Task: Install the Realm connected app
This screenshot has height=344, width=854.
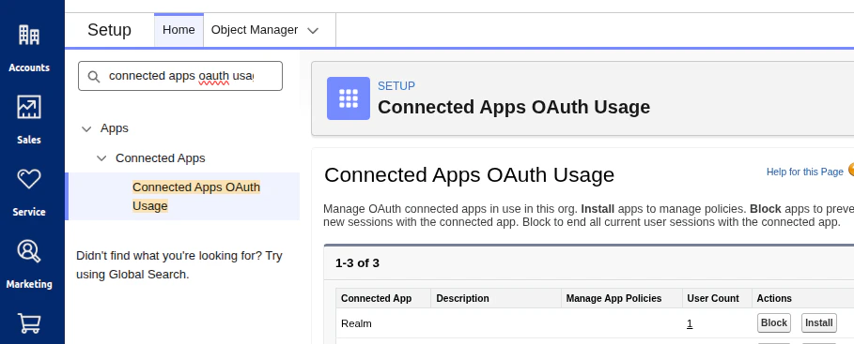Action: [x=818, y=322]
